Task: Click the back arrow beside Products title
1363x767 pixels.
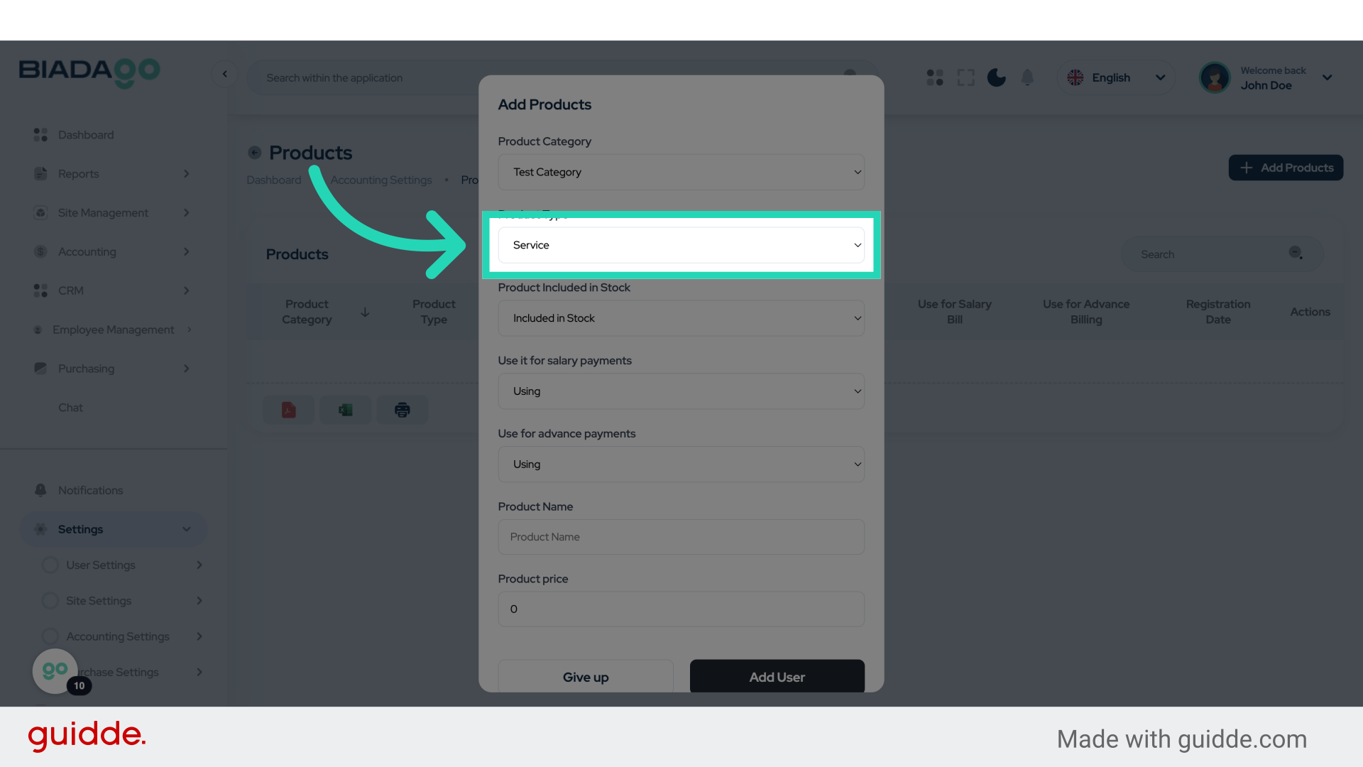Action: coord(255,153)
